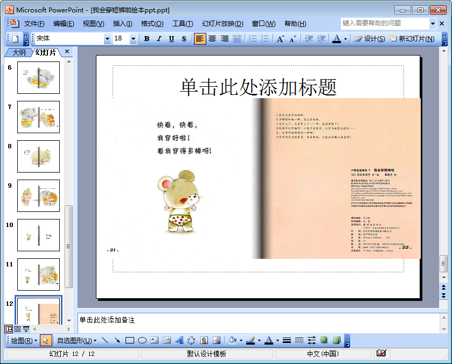Toggle the numbered list
This screenshot has height=364, width=452.
[x=253, y=39]
